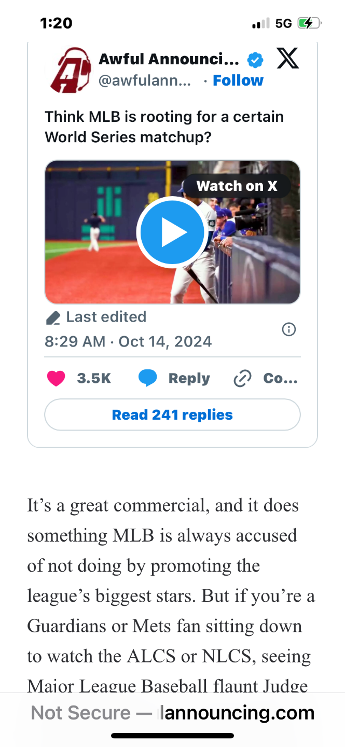Tap the Awful Announcing profile avatar
This screenshot has height=747, width=345.
70,70
